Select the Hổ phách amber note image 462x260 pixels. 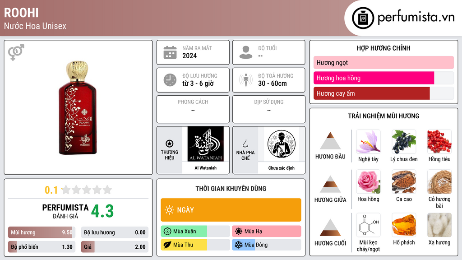[x=404, y=225]
